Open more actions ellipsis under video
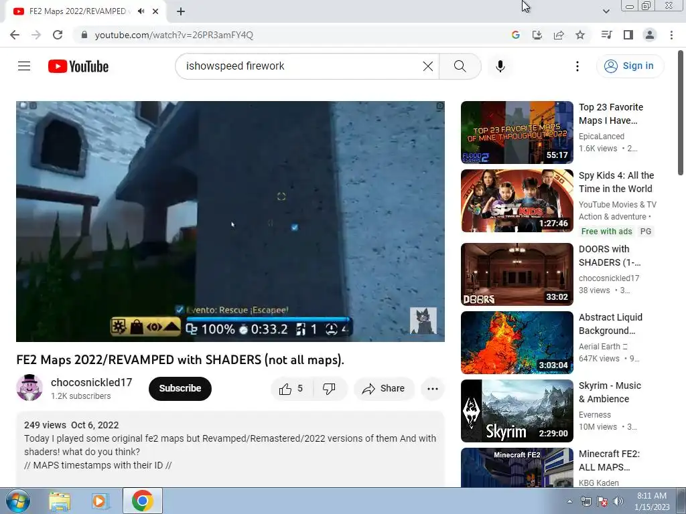The image size is (686, 514). pos(433,389)
